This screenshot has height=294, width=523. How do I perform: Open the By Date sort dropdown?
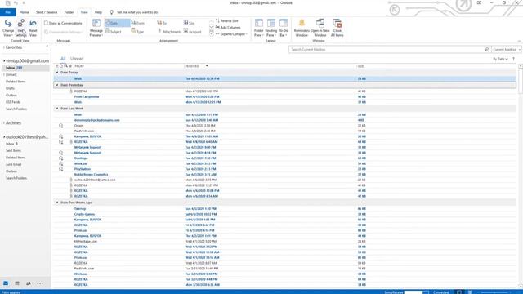[500, 59]
